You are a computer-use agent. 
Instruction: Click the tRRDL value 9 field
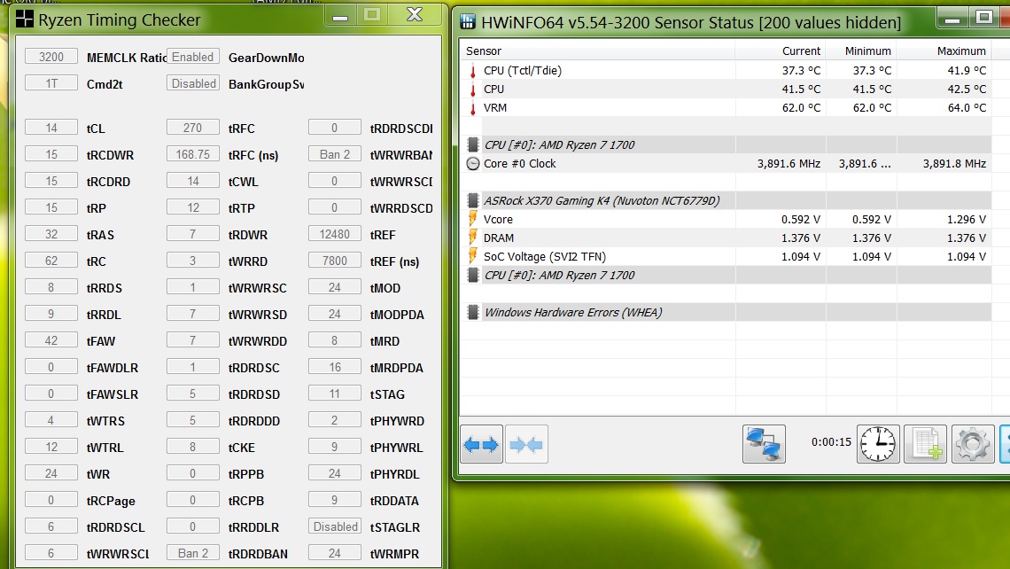coord(51,314)
